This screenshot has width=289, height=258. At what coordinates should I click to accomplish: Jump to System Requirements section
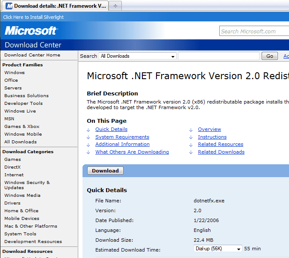pyautogui.click(x=122, y=137)
